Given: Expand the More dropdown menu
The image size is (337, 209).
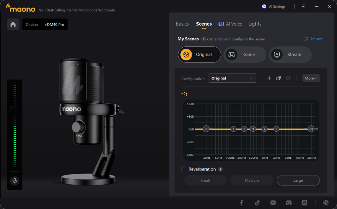Looking at the screenshot, I should pyautogui.click(x=311, y=78).
